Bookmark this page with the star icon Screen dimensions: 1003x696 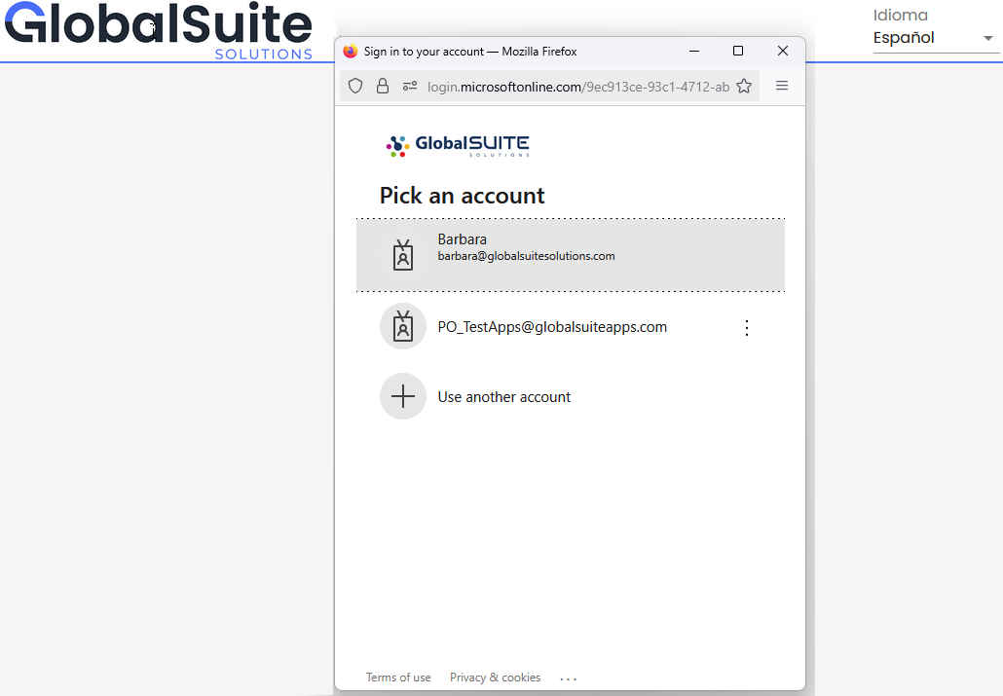[x=744, y=86]
